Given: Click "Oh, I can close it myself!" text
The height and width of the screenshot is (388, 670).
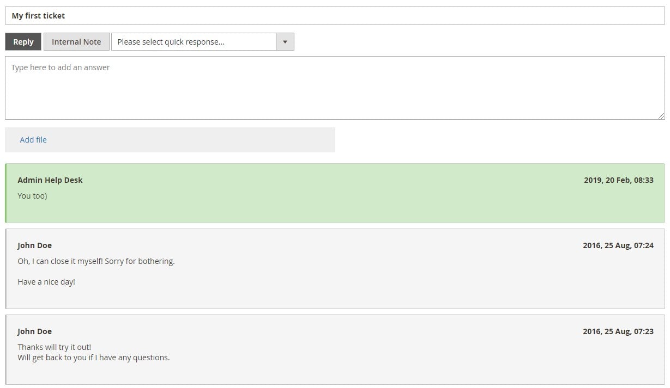Looking at the screenshot, I should coord(60,261).
